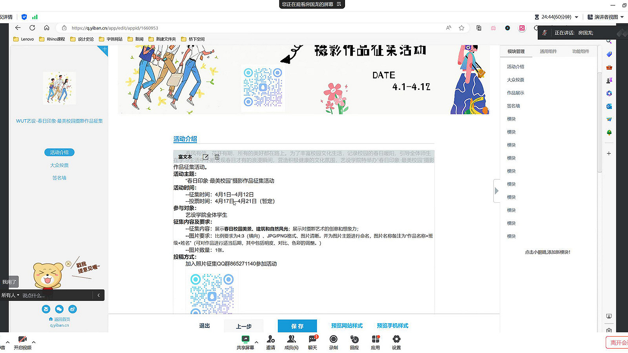Open the collections icon in the browser toolbar

pyautogui.click(x=479, y=28)
